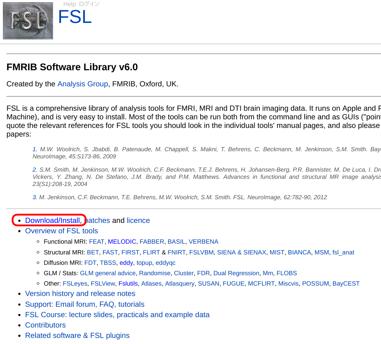View Version history and release notes
Screen dimensions: 381x344
80,293
